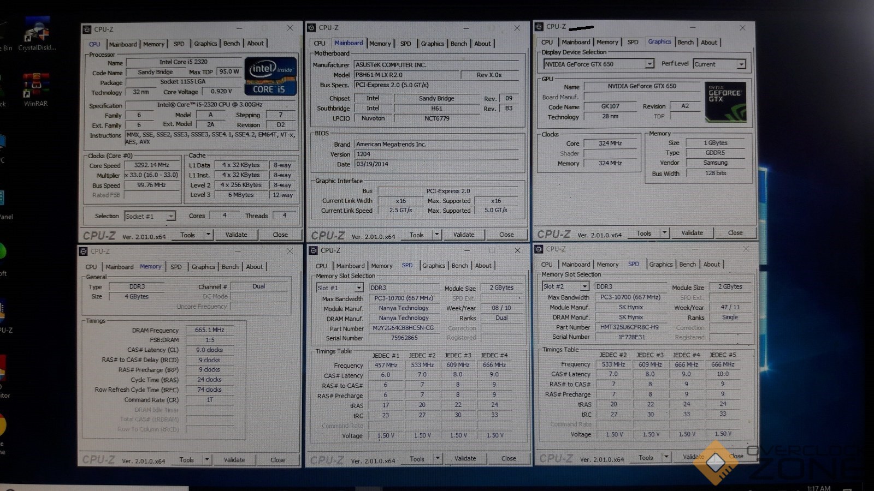
Task: Select Graphics tab in Mainboard window
Action: 433,44
